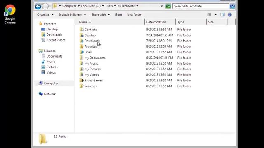Screen dimensions: 264x148
Task: Click the green refresh button in address bar
Action: click(168, 6)
